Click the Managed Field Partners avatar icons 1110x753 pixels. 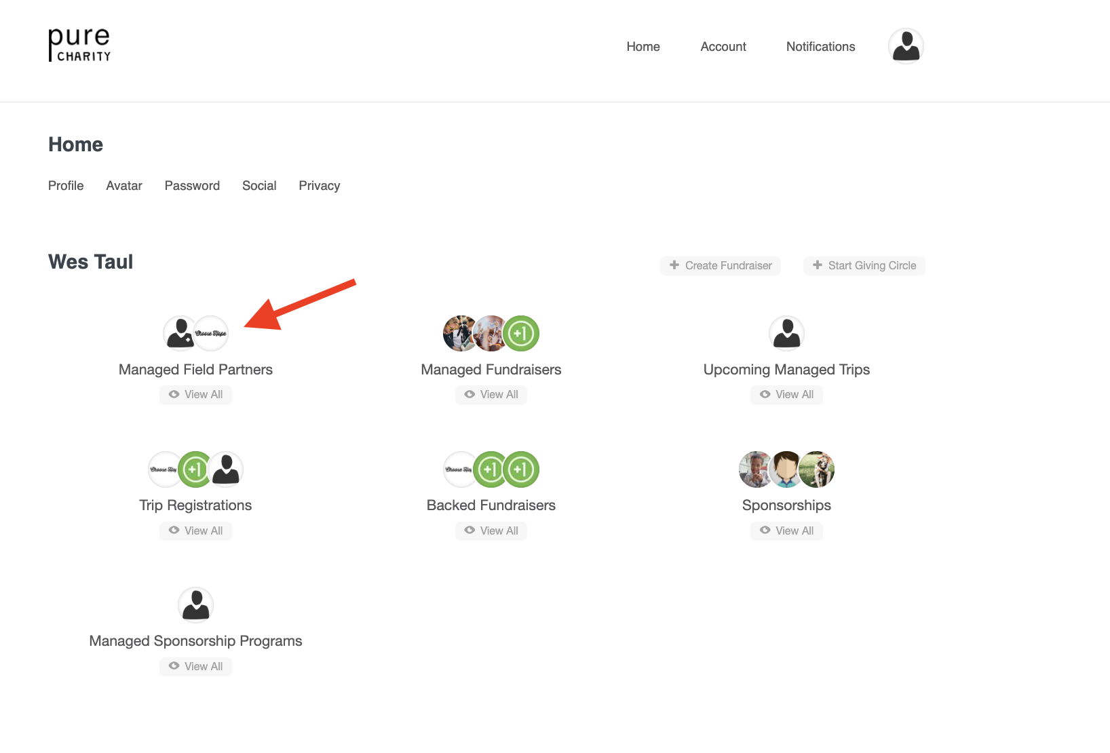pyautogui.click(x=195, y=334)
